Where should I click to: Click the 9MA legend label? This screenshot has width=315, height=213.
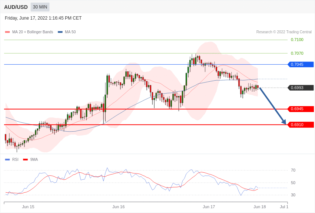(34, 160)
